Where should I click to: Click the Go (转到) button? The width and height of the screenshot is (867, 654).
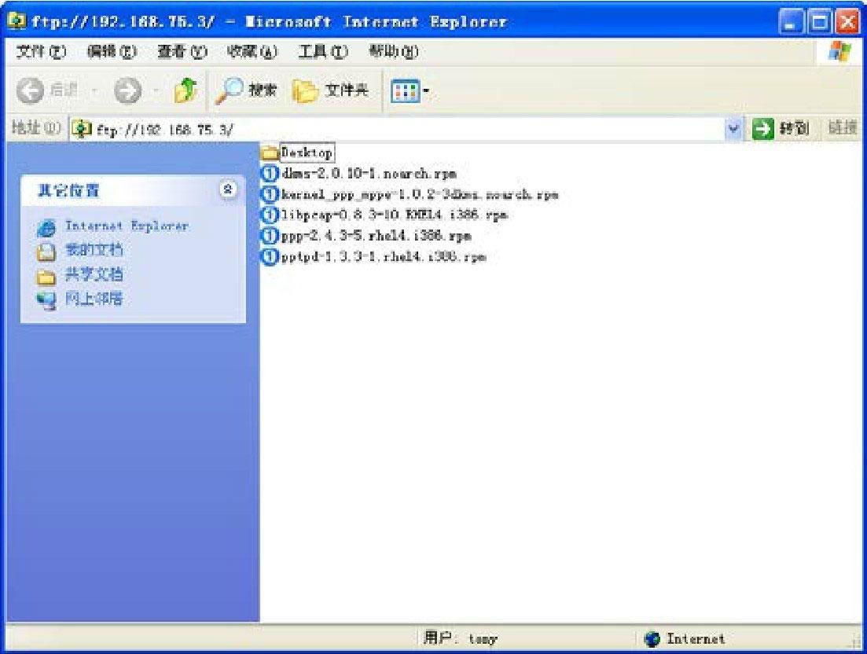[x=781, y=129]
